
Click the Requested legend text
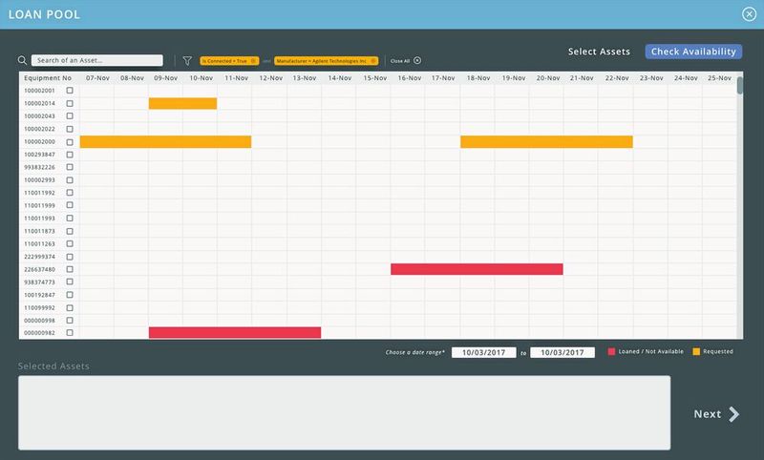pyautogui.click(x=718, y=351)
